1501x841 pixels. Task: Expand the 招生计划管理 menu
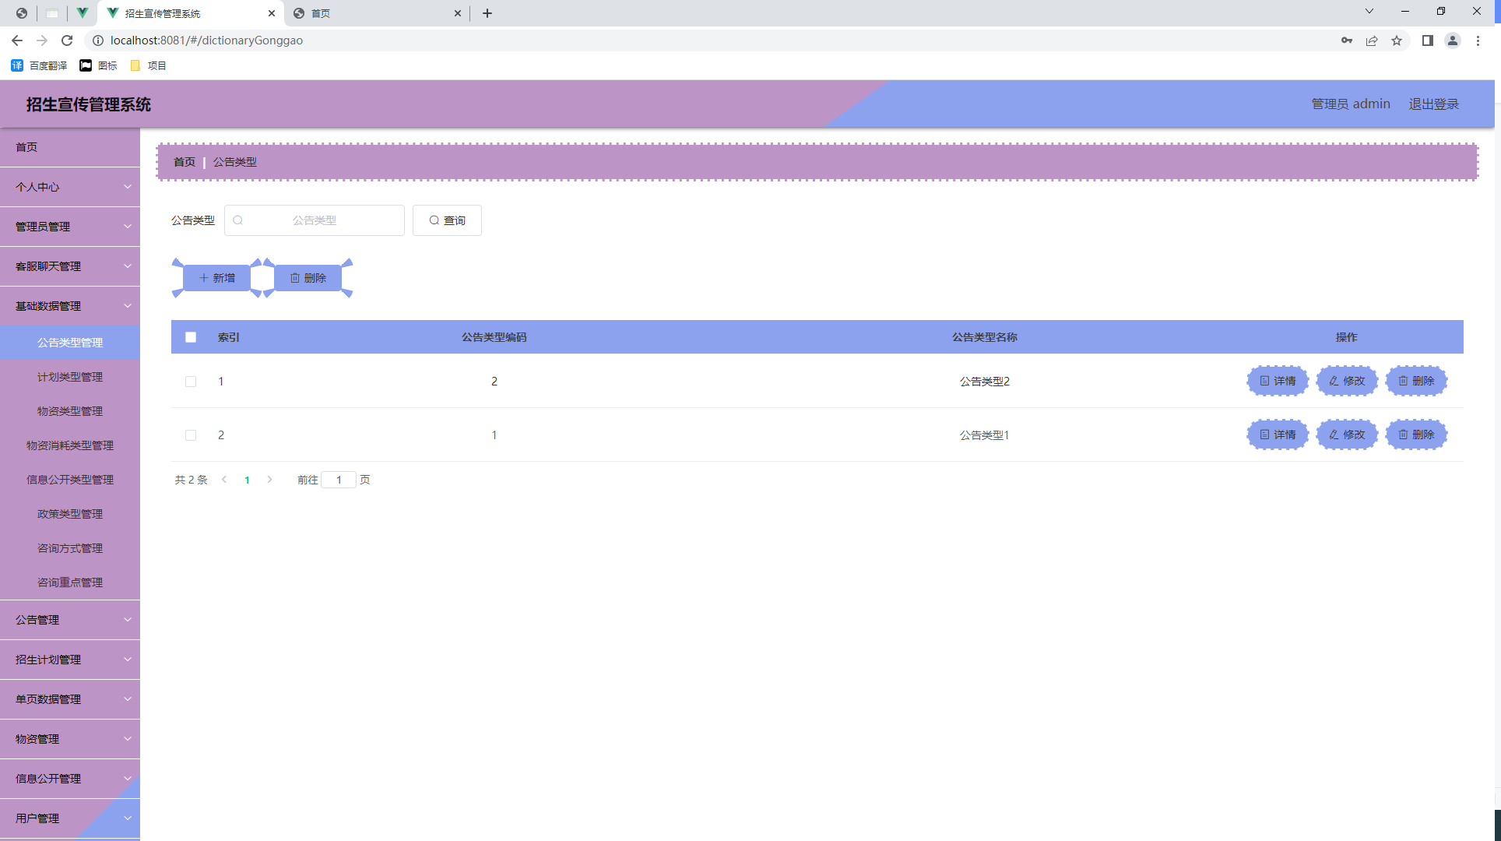(x=70, y=660)
